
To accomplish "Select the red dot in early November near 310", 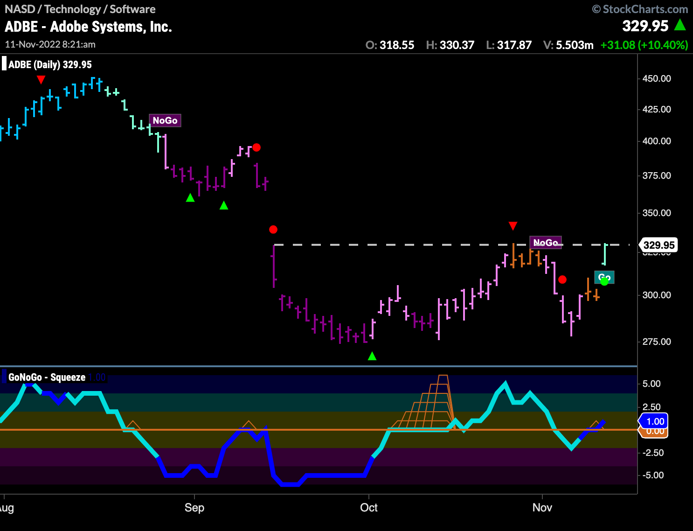I will [x=562, y=279].
